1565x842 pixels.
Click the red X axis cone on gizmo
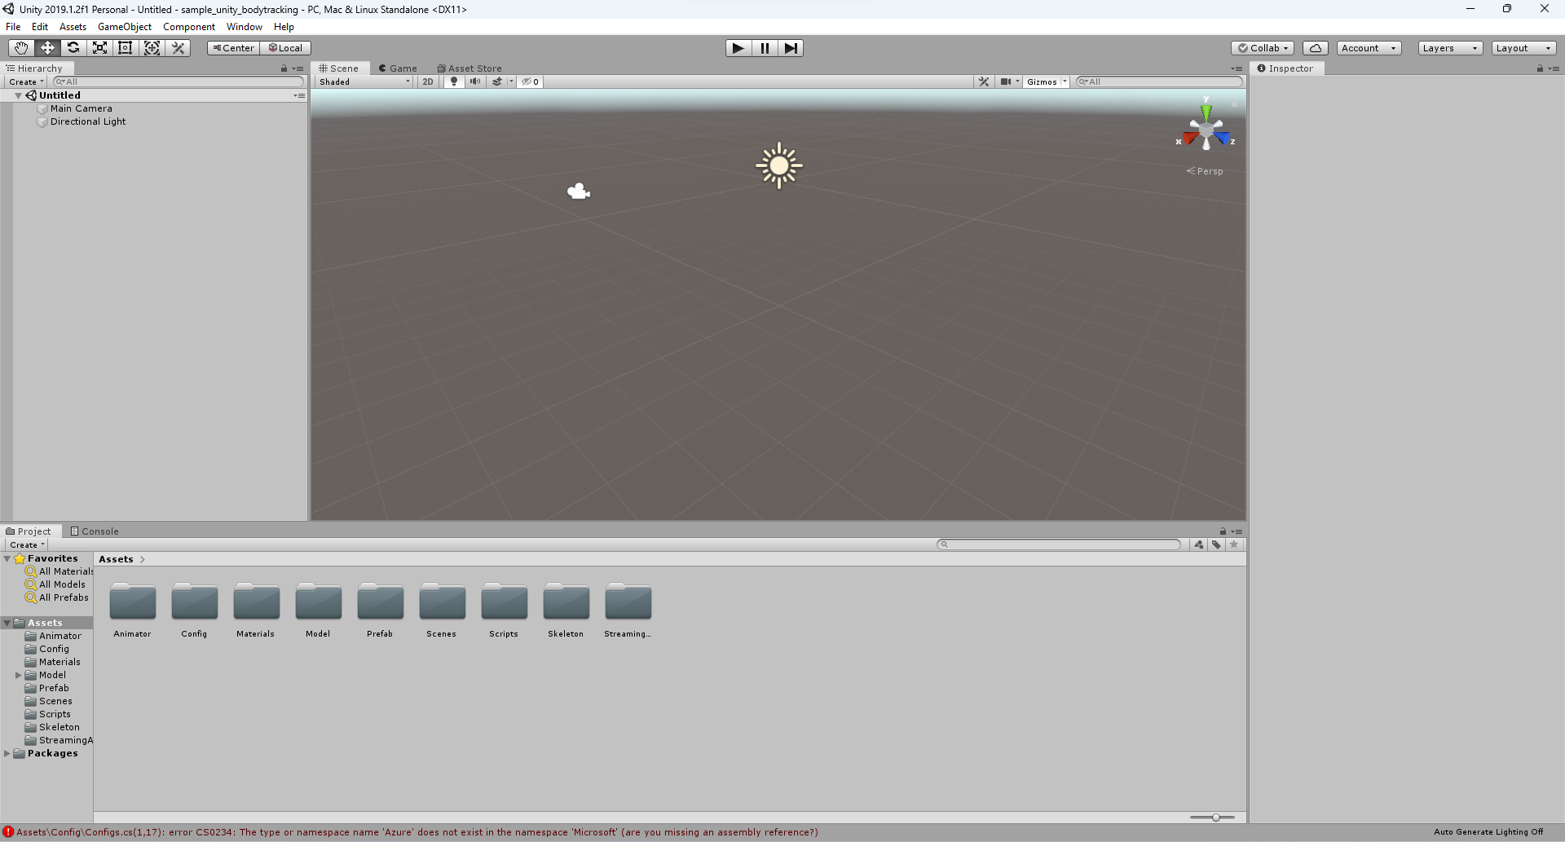pos(1190,138)
